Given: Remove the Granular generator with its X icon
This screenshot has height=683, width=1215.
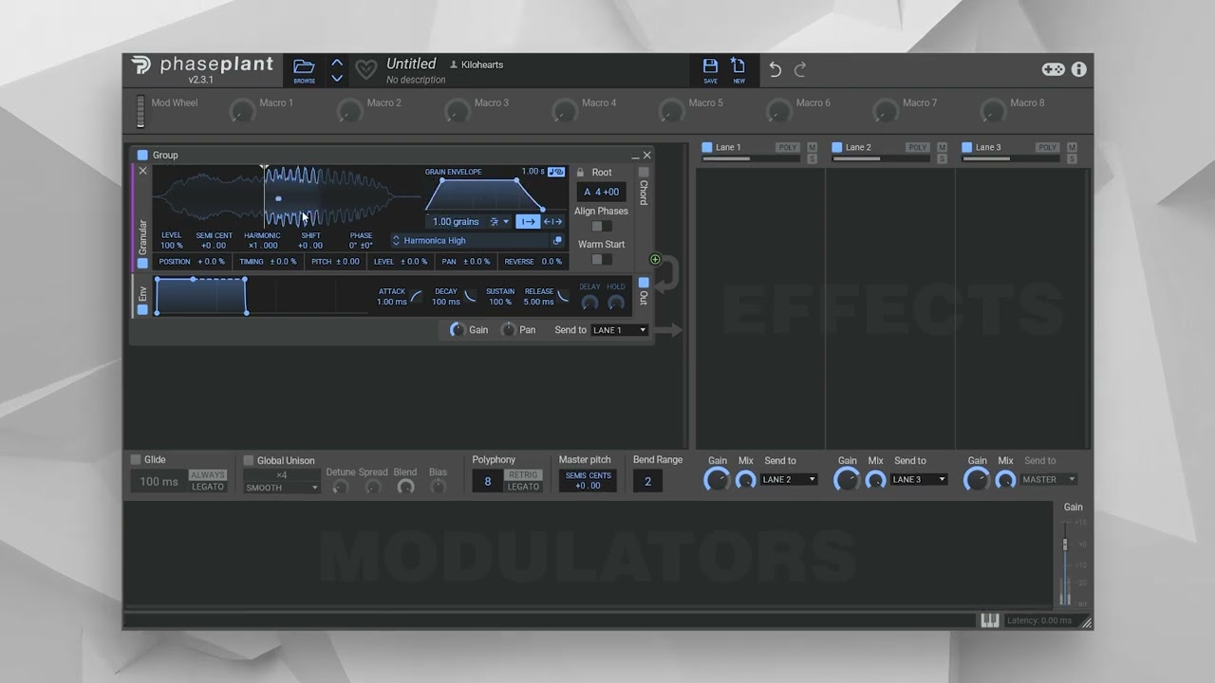Looking at the screenshot, I should [x=142, y=171].
